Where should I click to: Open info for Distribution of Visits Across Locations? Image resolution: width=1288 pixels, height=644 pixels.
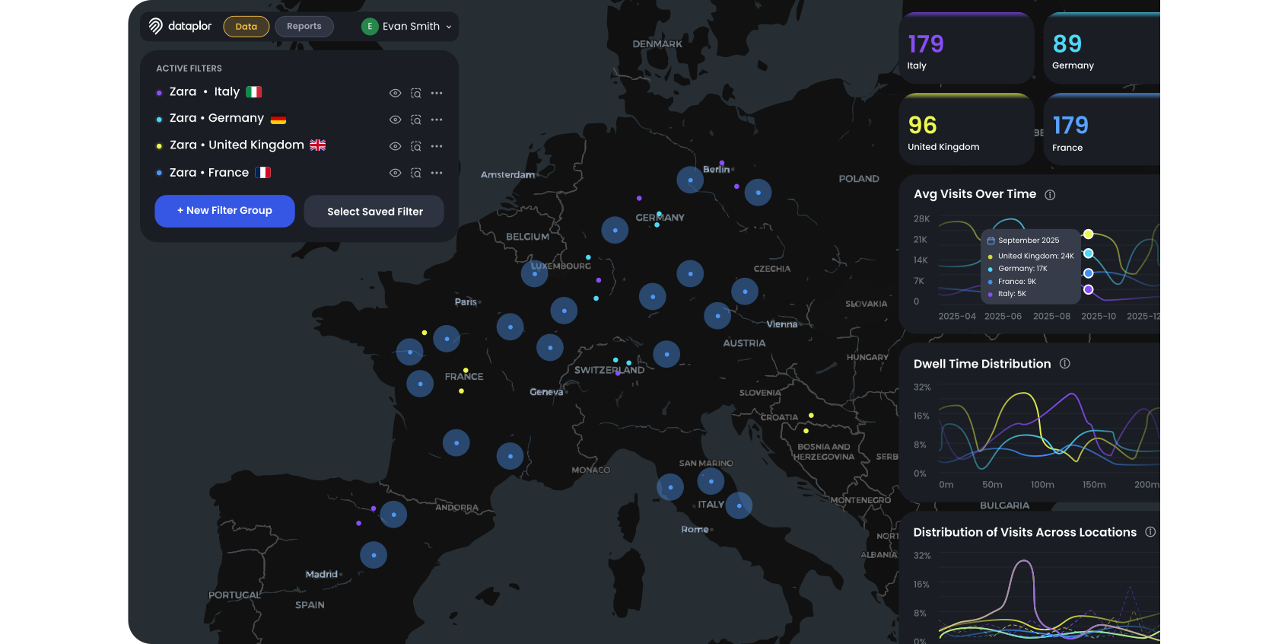click(1150, 532)
